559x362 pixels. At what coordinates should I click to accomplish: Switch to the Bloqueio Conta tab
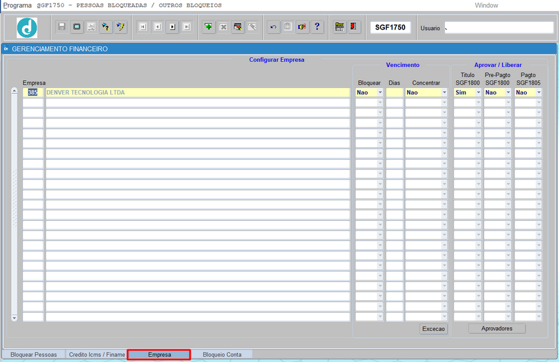(222, 355)
